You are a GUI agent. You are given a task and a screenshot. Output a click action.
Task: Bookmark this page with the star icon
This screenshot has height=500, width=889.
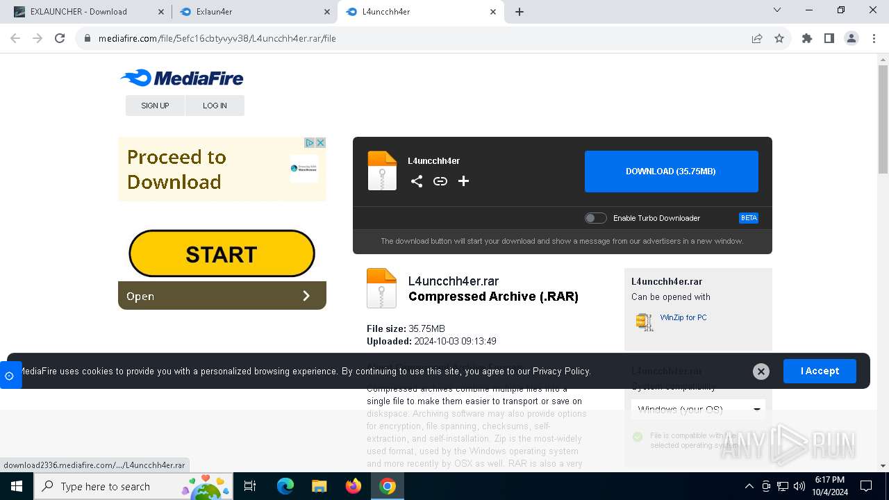click(x=779, y=38)
